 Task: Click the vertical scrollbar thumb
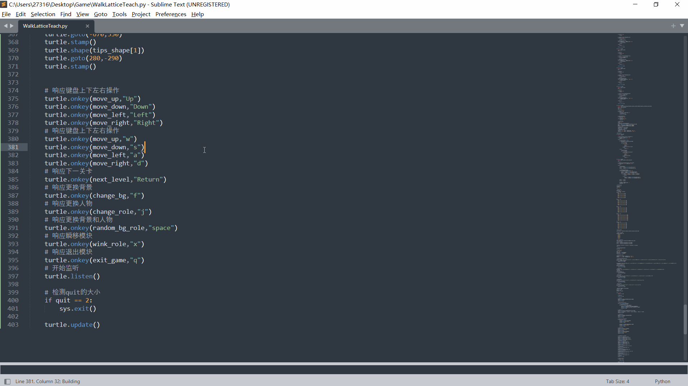pyautogui.click(x=685, y=319)
